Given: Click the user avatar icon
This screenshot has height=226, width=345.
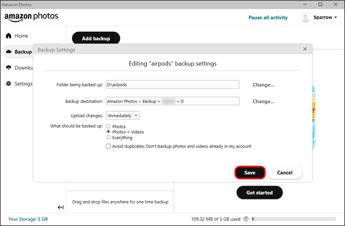Looking at the screenshot, I should [306, 17].
